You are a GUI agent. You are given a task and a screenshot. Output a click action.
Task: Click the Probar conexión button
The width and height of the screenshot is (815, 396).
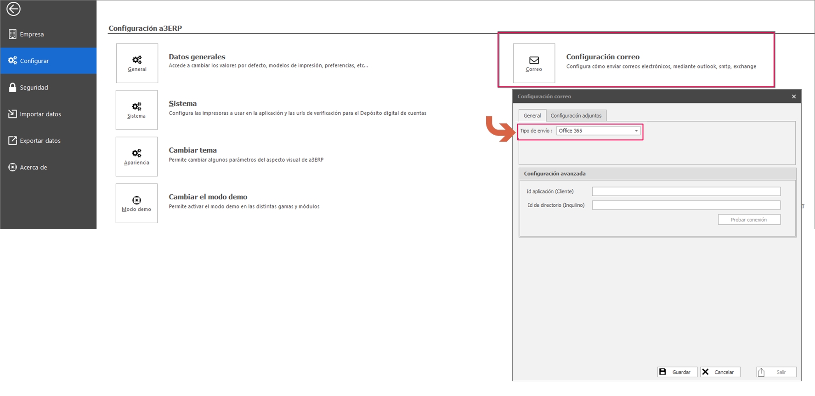tap(749, 220)
